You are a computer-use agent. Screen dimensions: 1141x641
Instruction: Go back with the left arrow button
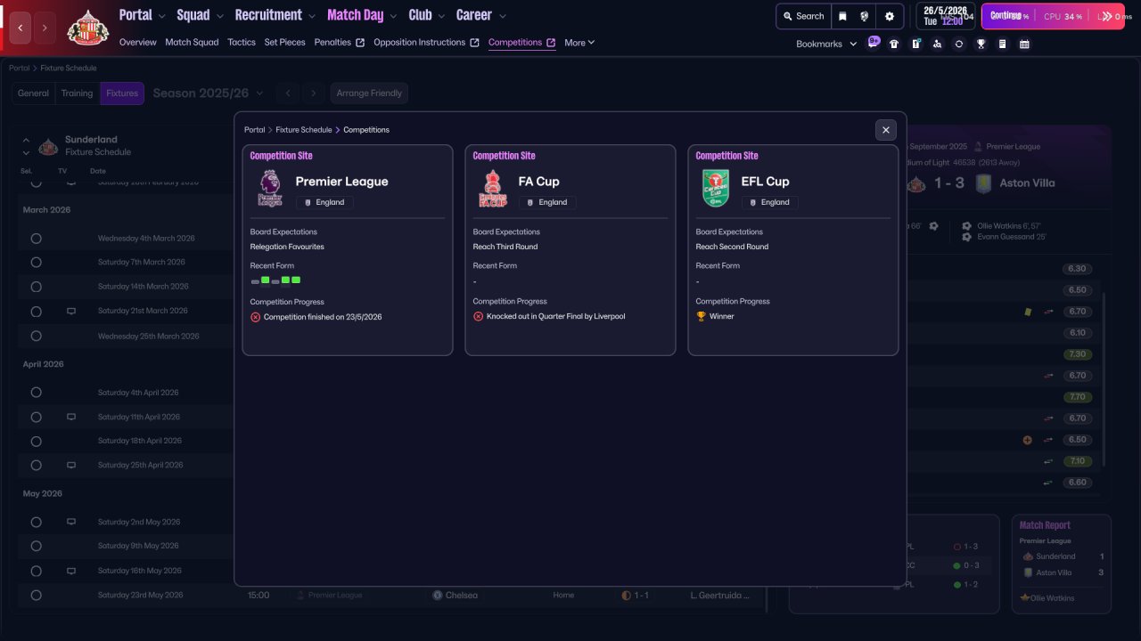21,28
